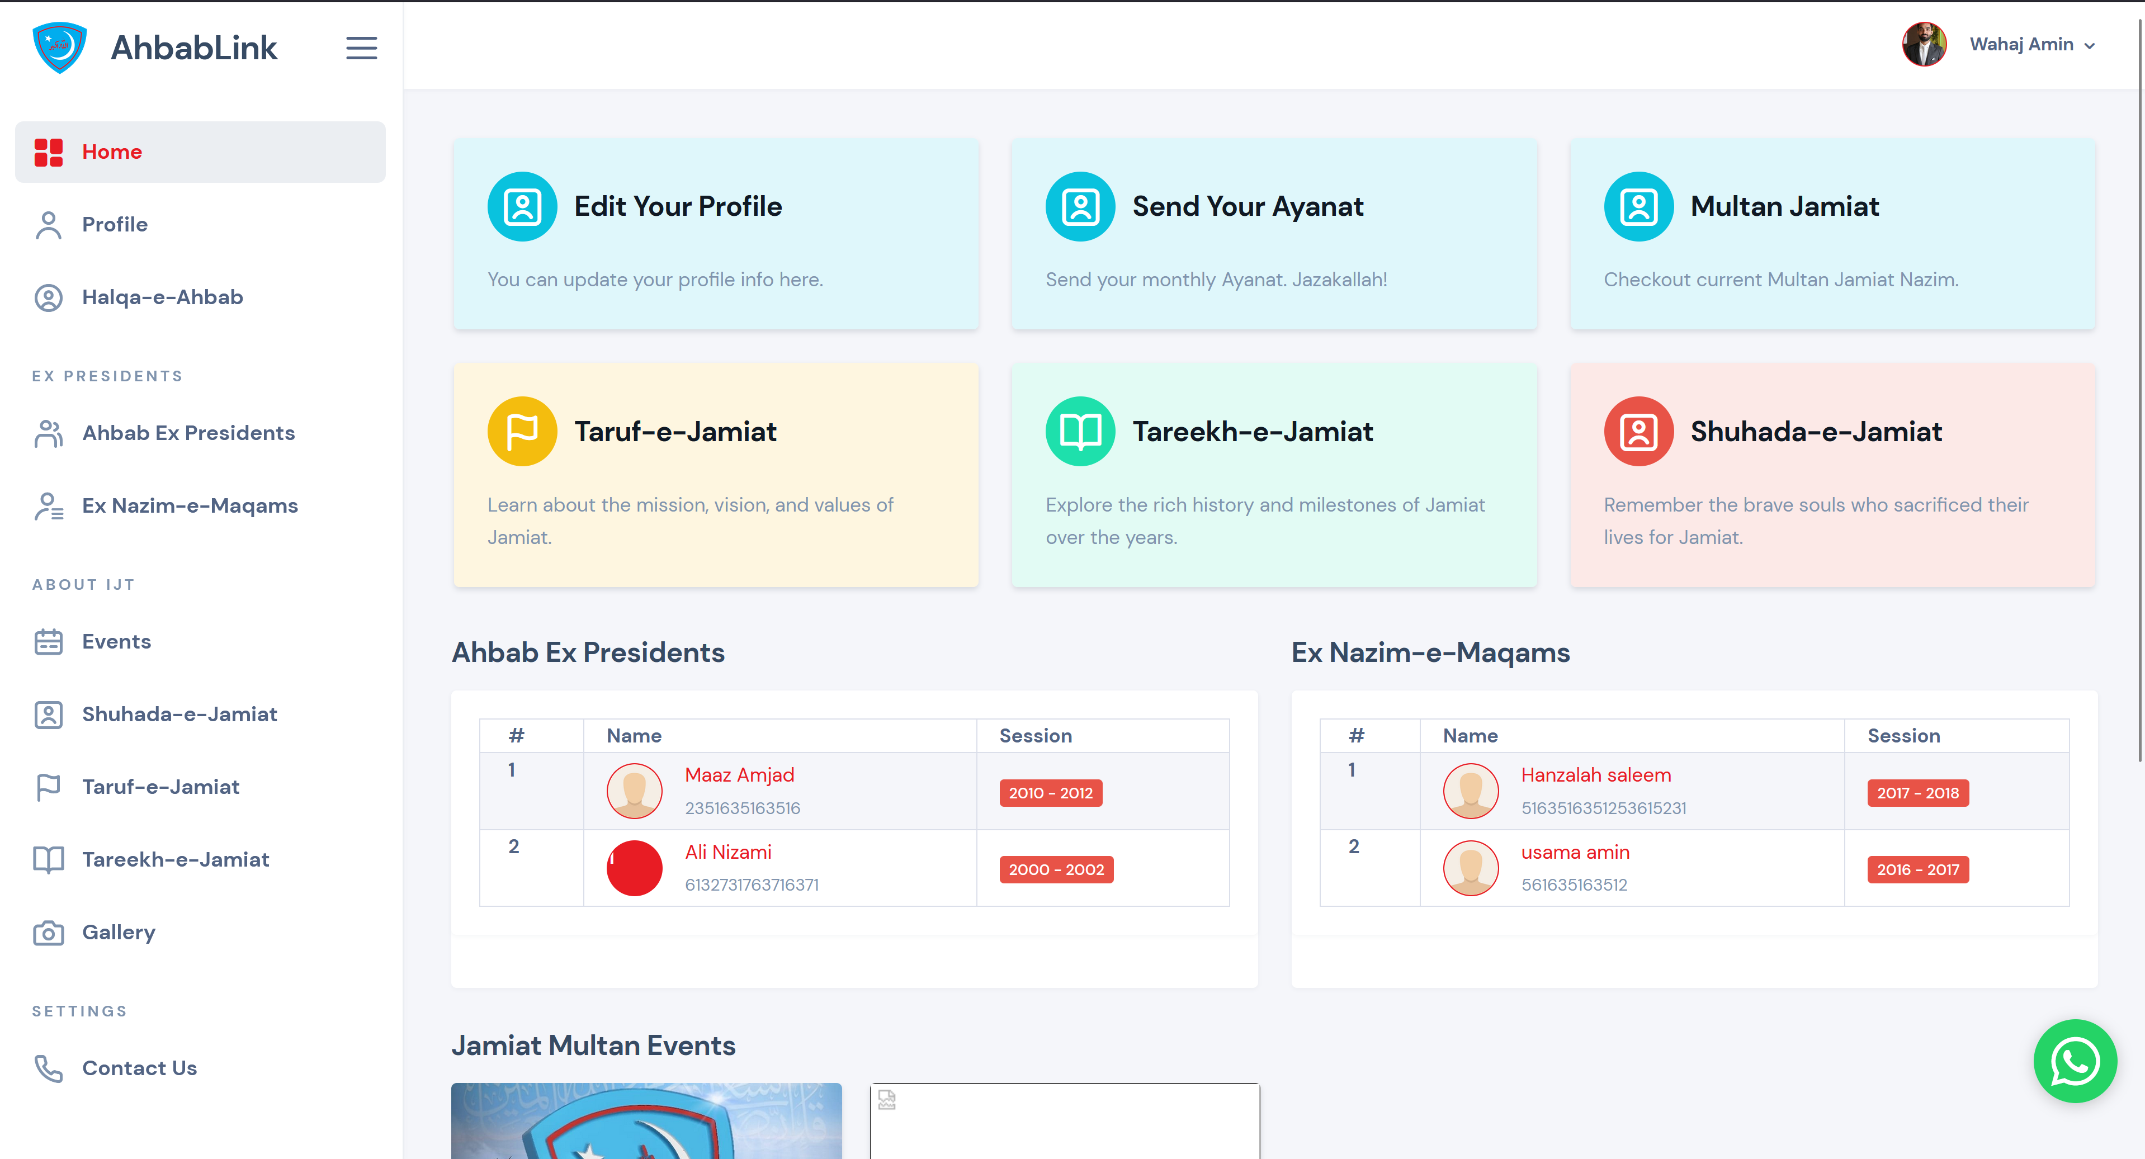Open the Wahaj Amin user dropdown
The image size is (2145, 1159).
[2031, 45]
